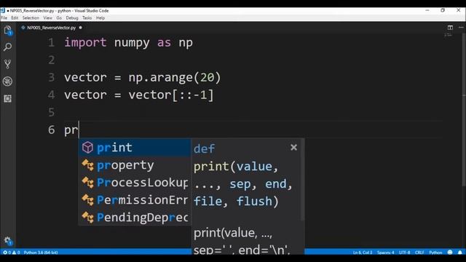Choose the ProcessLookup autocomplete suggestion
The width and height of the screenshot is (466, 262).
click(x=135, y=183)
